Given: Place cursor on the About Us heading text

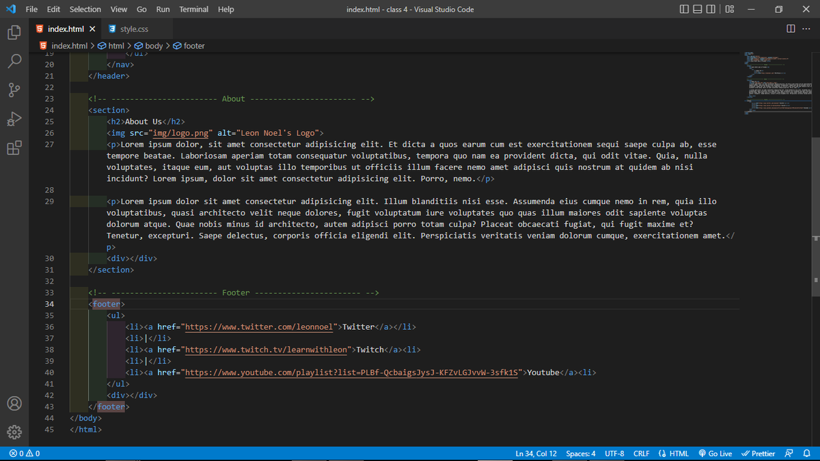Looking at the screenshot, I should click(x=143, y=122).
